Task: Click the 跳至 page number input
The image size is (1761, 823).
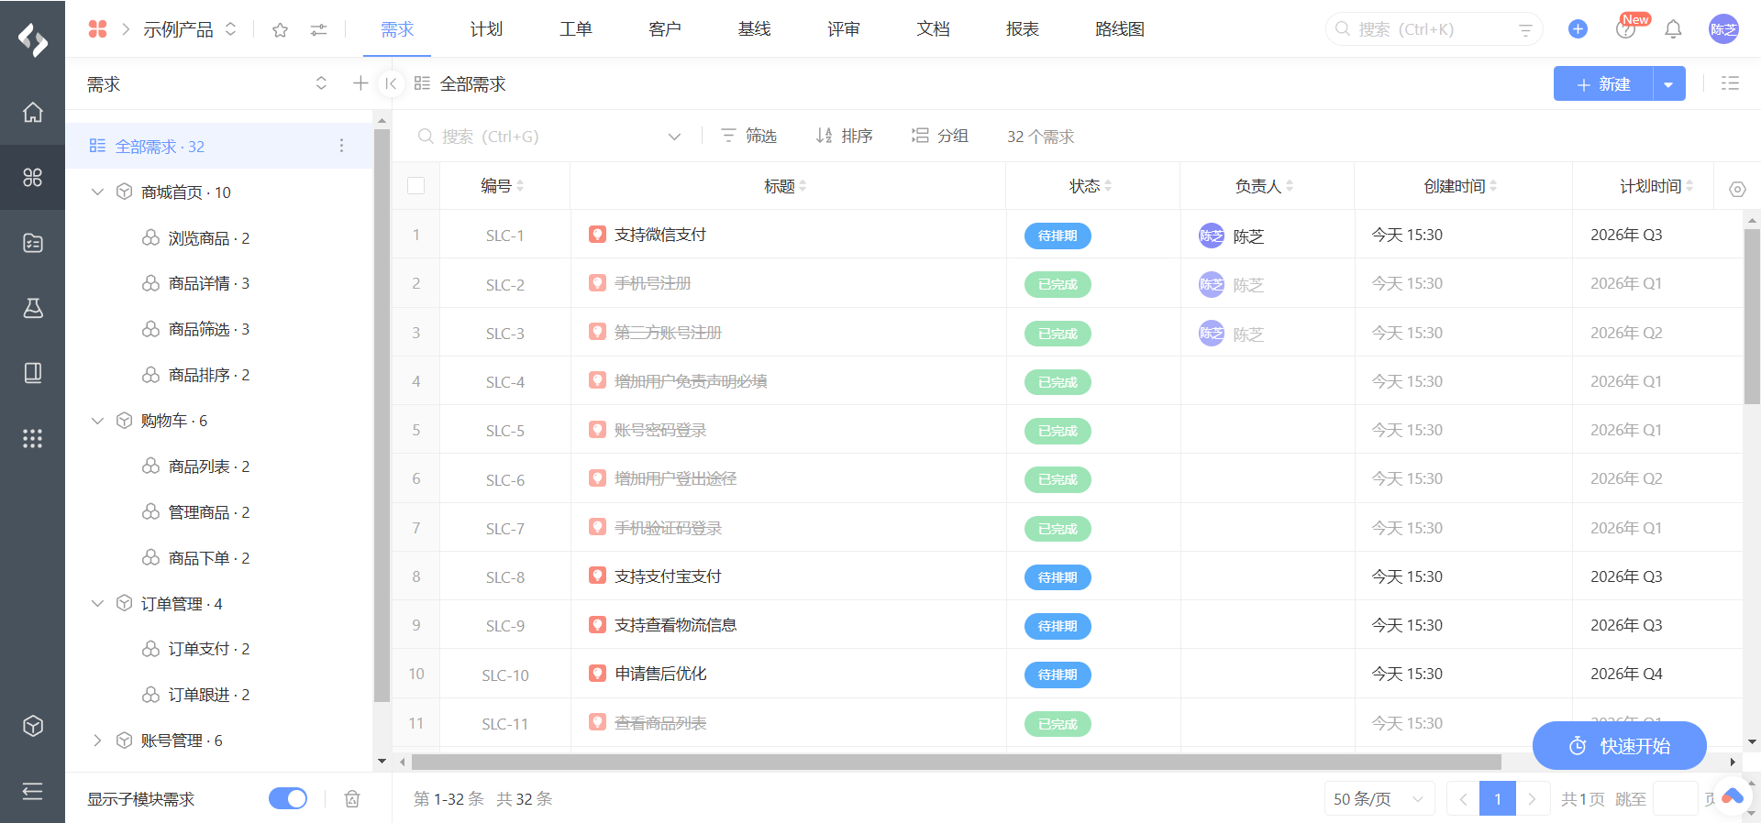Action: coord(1675,799)
